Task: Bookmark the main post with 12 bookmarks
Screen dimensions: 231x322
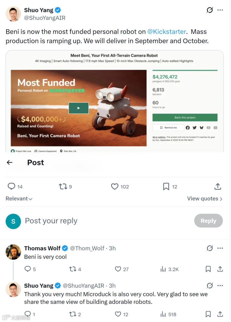Action: pos(166,186)
